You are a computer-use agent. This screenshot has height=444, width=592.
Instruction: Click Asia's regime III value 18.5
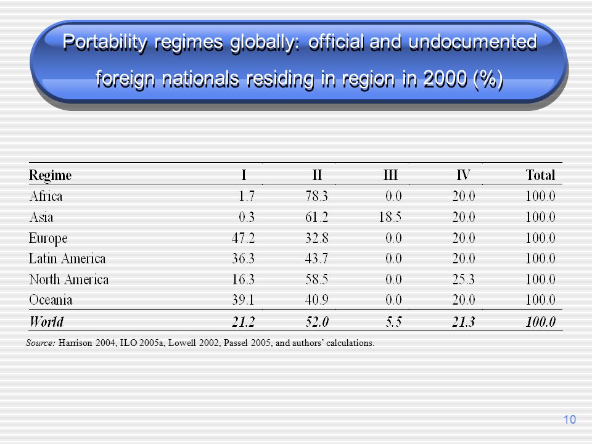tap(390, 217)
